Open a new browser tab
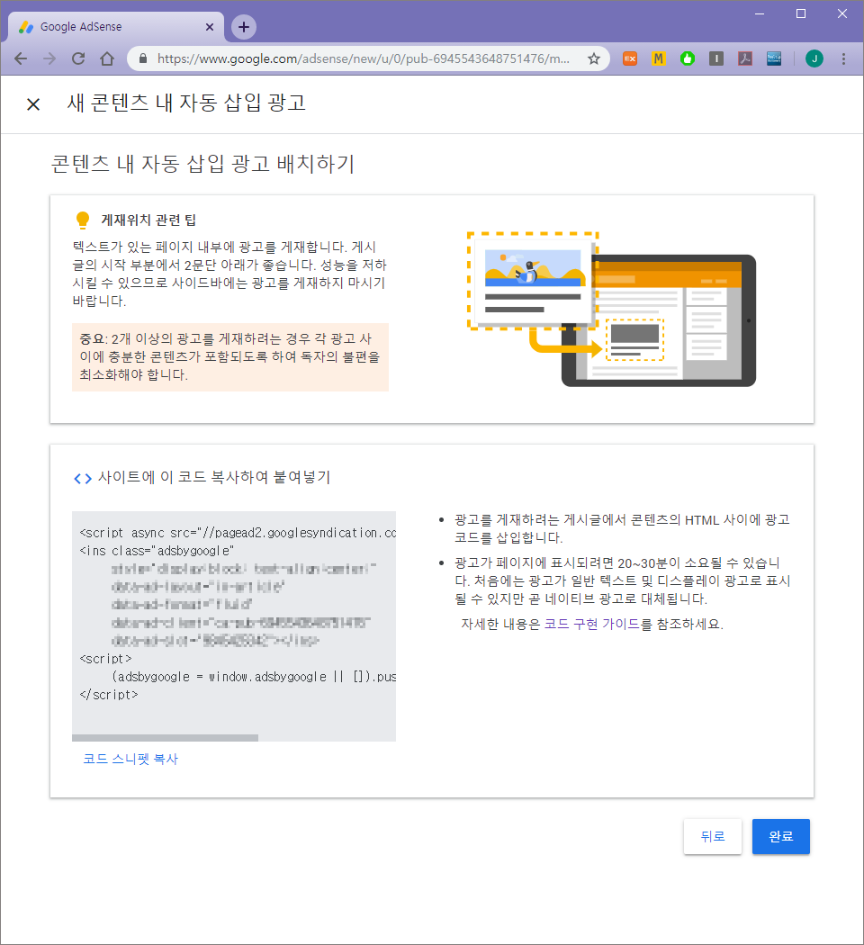Viewport: 864px width, 945px height. click(244, 26)
